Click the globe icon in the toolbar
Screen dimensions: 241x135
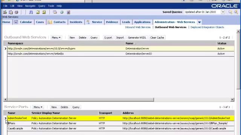point(17,12)
